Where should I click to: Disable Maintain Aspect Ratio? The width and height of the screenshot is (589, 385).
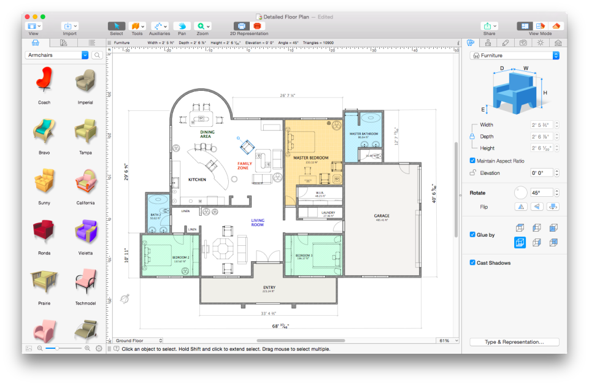click(x=472, y=160)
